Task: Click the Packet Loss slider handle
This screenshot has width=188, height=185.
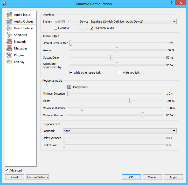Action: 64,145
